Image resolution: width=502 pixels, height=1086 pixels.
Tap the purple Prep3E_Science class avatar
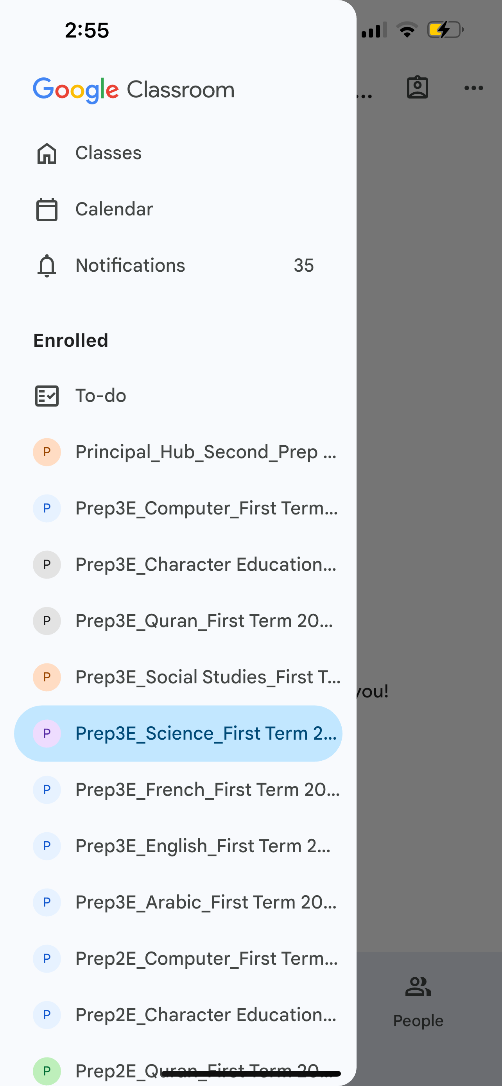click(47, 733)
